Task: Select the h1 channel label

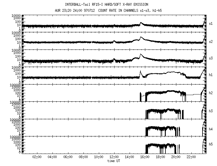Action: coord(211,75)
